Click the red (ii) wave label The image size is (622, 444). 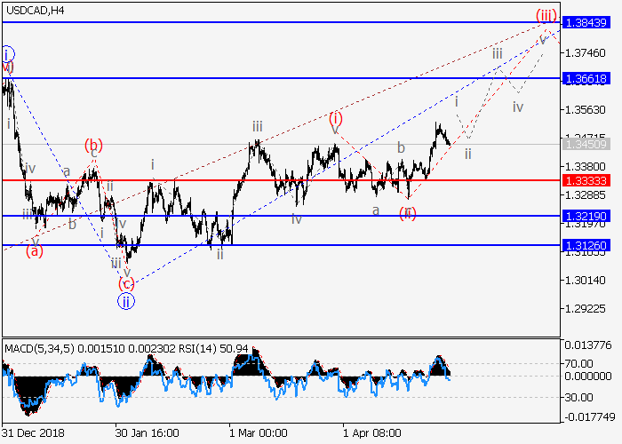tap(407, 211)
